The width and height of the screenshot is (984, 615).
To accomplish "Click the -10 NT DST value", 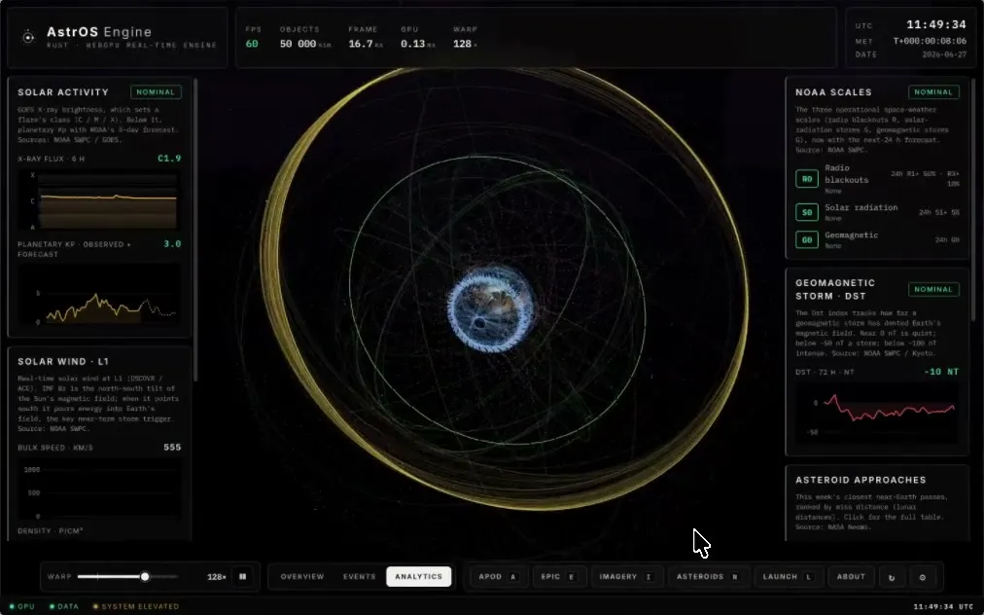I will [941, 372].
